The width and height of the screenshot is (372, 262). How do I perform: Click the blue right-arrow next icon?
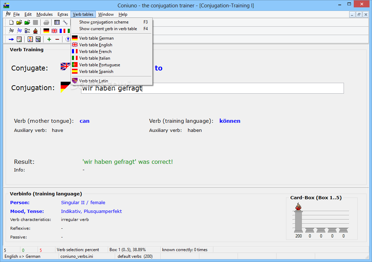(11, 39)
